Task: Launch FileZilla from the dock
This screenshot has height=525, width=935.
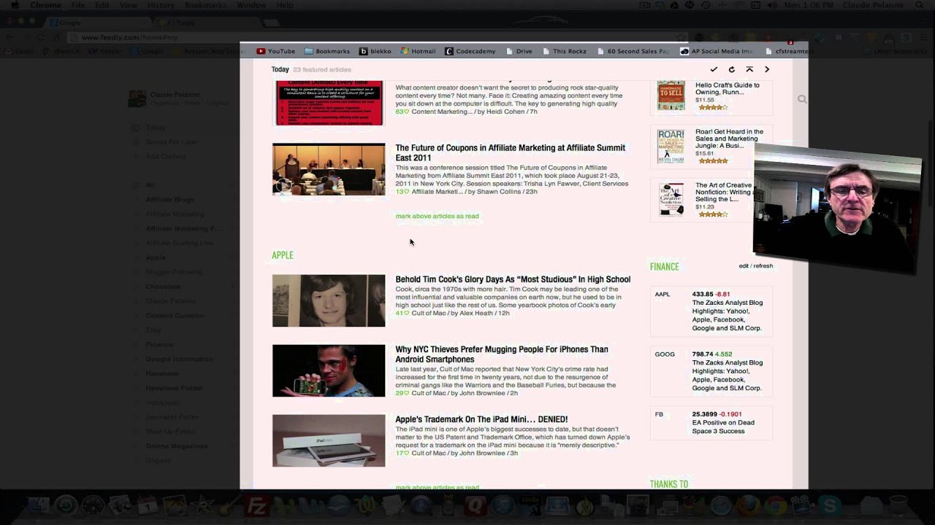Action: point(256,505)
